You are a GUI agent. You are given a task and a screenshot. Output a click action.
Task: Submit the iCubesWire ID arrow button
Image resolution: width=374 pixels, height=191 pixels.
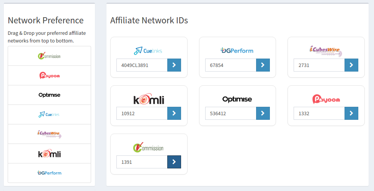click(x=351, y=65)
